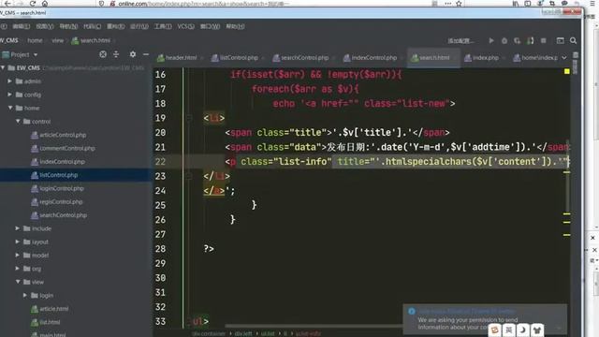The height and width of the screenshot is (337, 599).
Task: Expand the login folder
Action: pos(25,295)
